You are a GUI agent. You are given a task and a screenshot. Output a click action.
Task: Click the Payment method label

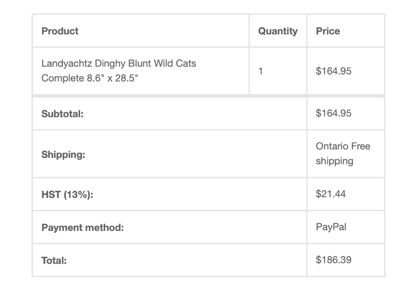(x=82, y=227)
